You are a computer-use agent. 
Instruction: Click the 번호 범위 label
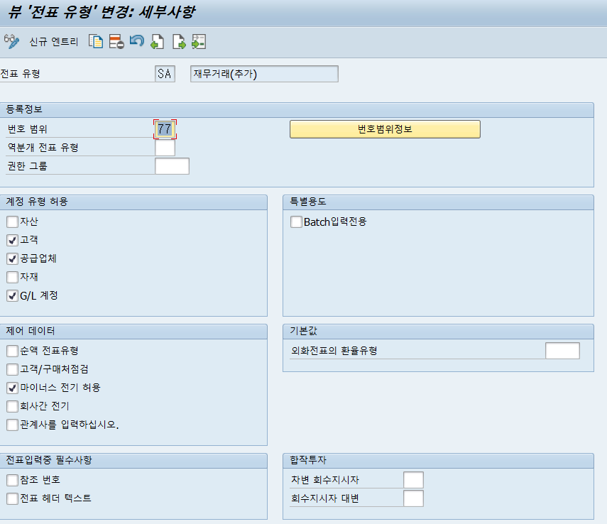(28, 129)
